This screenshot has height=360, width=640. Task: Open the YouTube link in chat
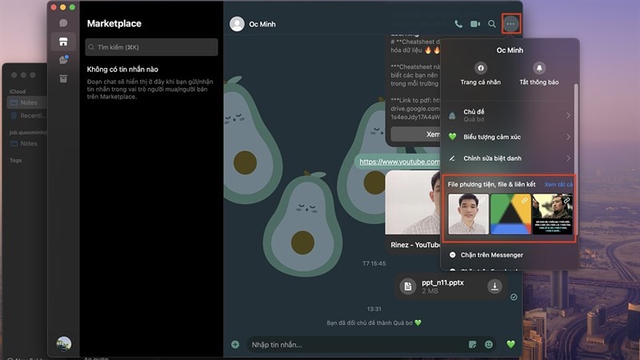coord(399,162)
